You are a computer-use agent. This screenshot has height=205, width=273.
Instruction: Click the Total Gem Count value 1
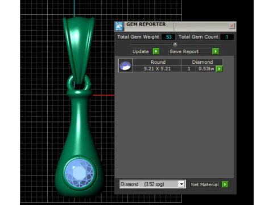pyautogui.click(x=227, y=37)
